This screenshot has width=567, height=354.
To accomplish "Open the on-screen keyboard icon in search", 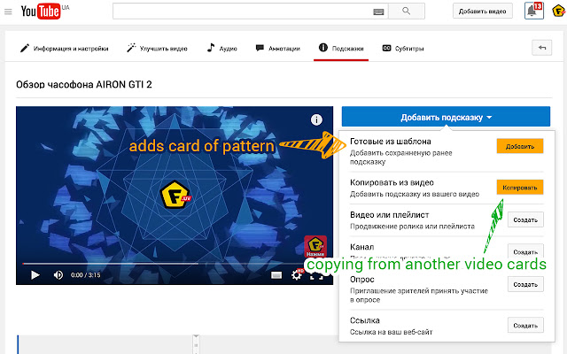I will pos(378,12).
